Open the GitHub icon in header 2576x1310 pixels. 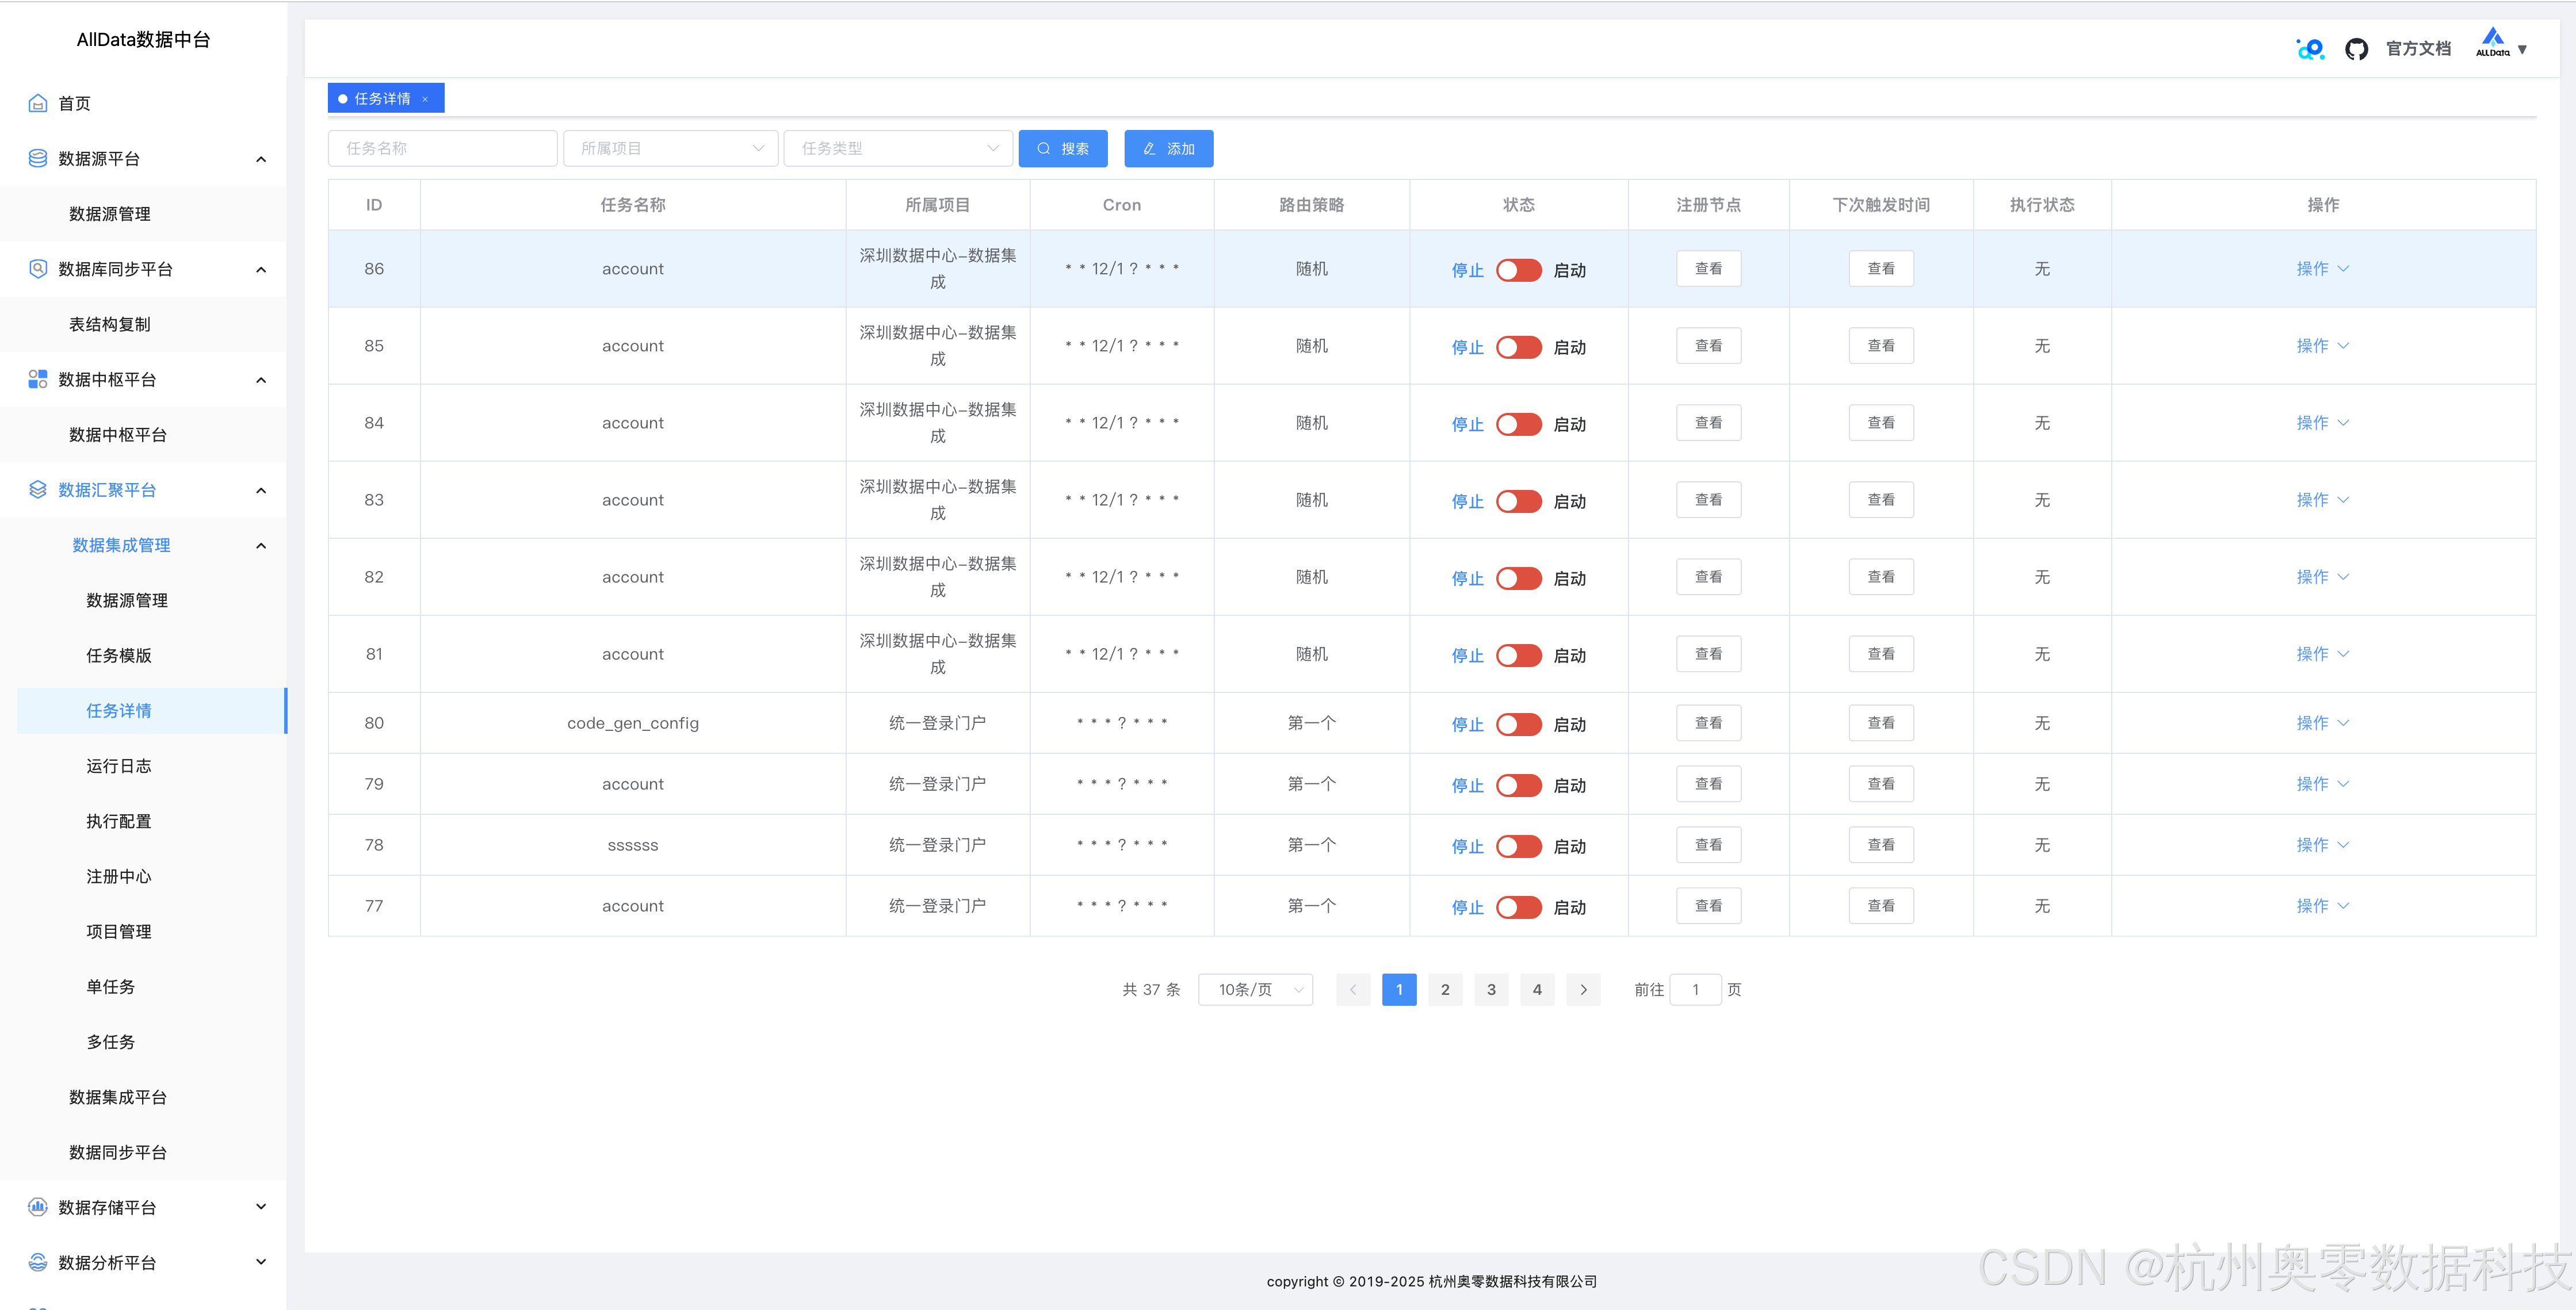click(x=2356, y=49)
